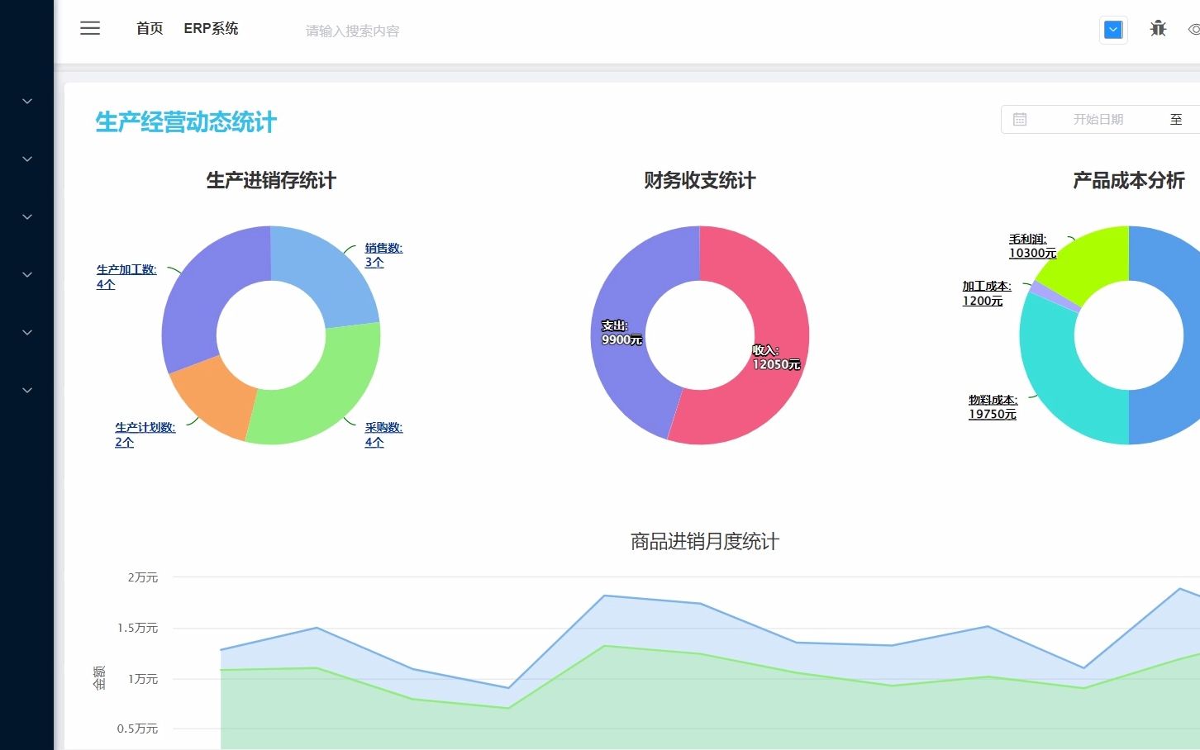Screen dimensions: 1200x750
Task: Click the 2万元 axis label
Action: 143,577
